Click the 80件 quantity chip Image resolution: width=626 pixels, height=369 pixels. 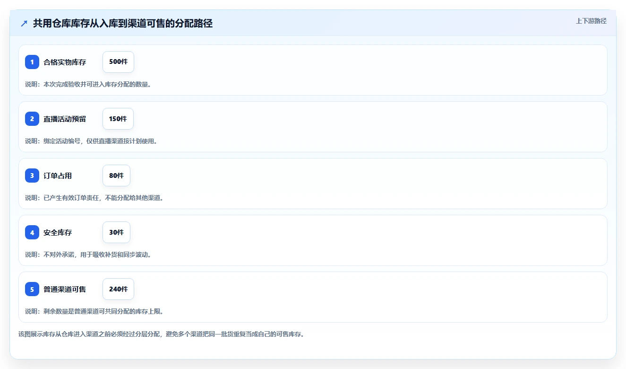[x=116, y=176]
